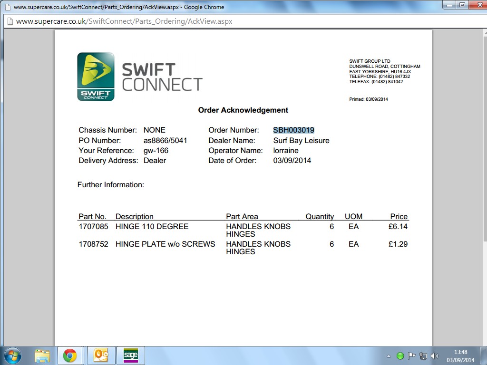487x365 pixels.
Task: Open the clock showing 13:48
Action: [x=460, y=352]
